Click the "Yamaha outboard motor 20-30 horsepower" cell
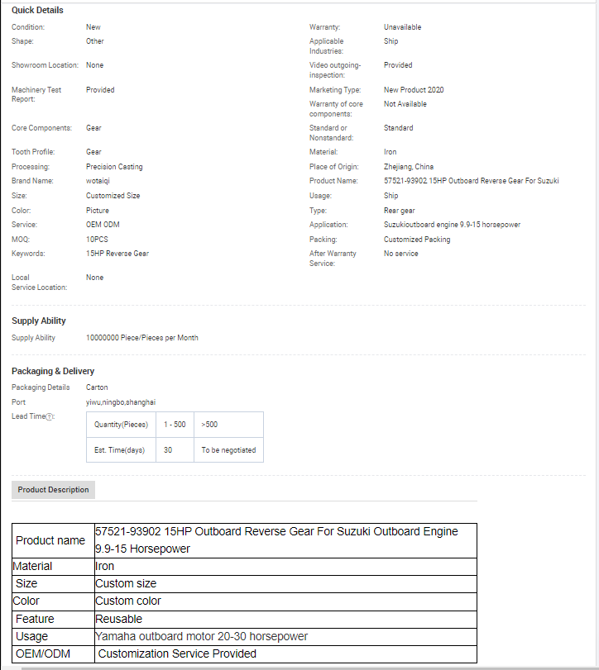 coord(202,636)
